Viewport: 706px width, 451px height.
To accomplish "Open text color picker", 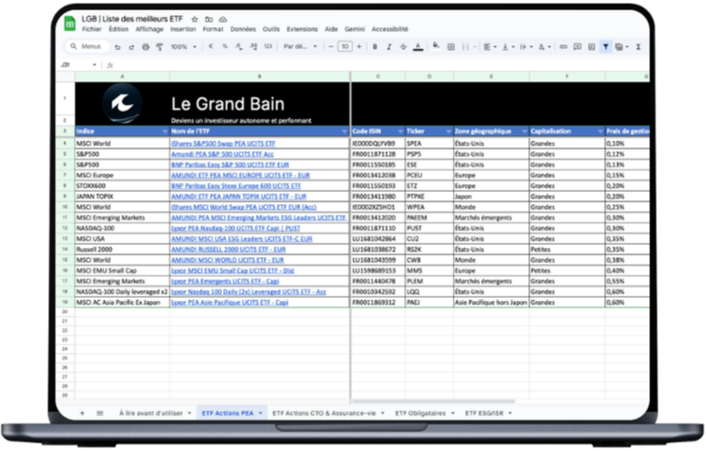I will [x=419, y=46].
